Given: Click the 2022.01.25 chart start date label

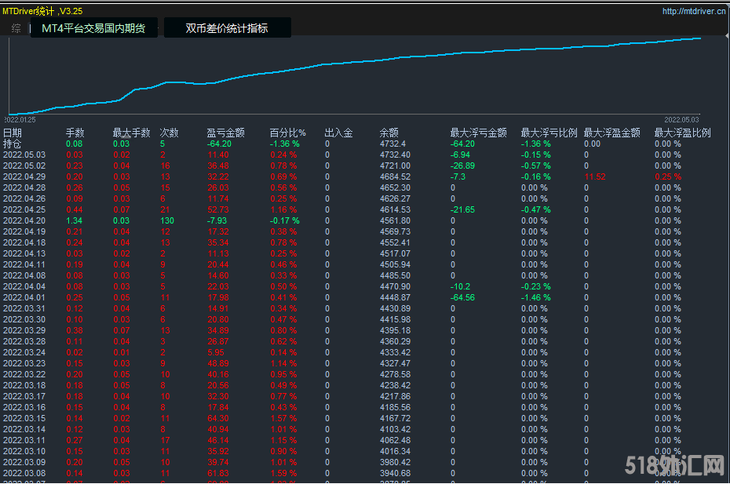Looking at the screenshot, I should 20,120.
